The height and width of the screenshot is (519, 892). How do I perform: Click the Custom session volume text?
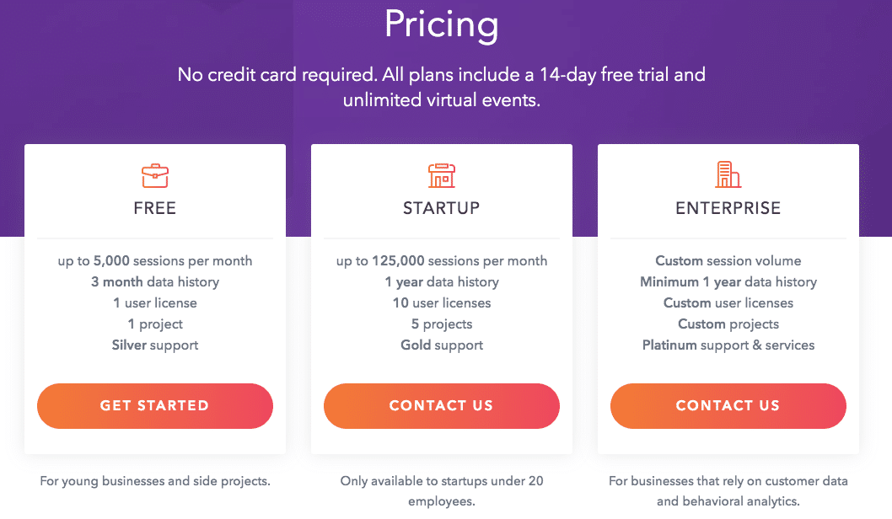728,261
